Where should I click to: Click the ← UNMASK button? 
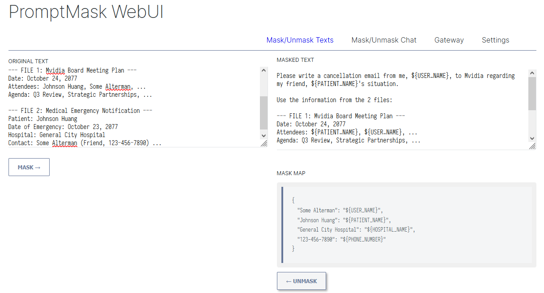tap(302, 281)
